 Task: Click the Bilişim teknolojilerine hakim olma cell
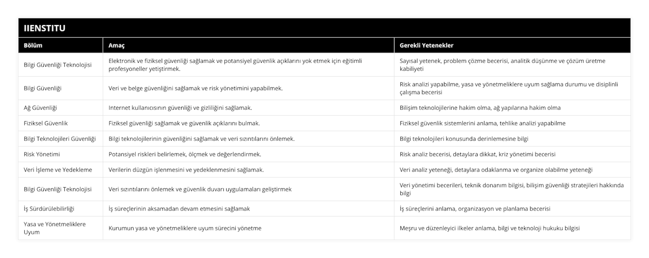pos(480,108)
